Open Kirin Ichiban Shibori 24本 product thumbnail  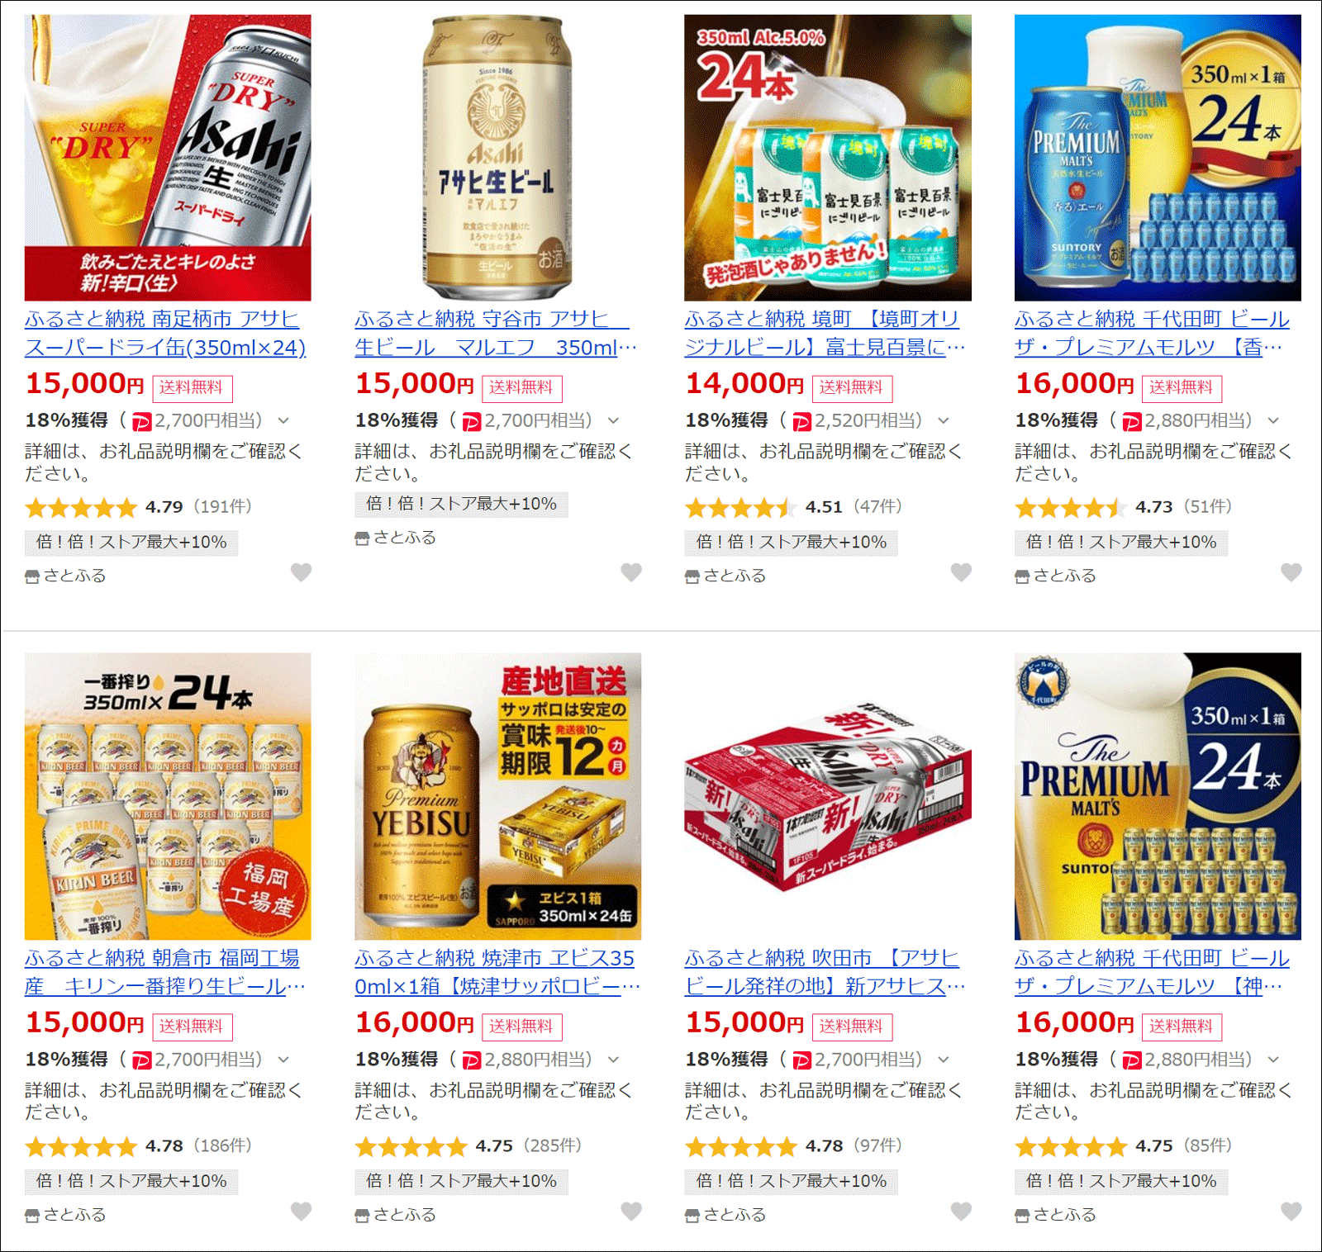coord(168,796)
